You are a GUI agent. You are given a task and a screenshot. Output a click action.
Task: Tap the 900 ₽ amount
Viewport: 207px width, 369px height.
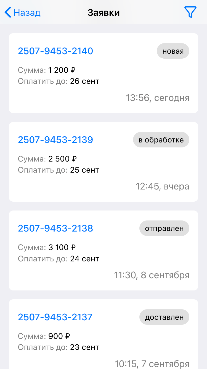59,336
